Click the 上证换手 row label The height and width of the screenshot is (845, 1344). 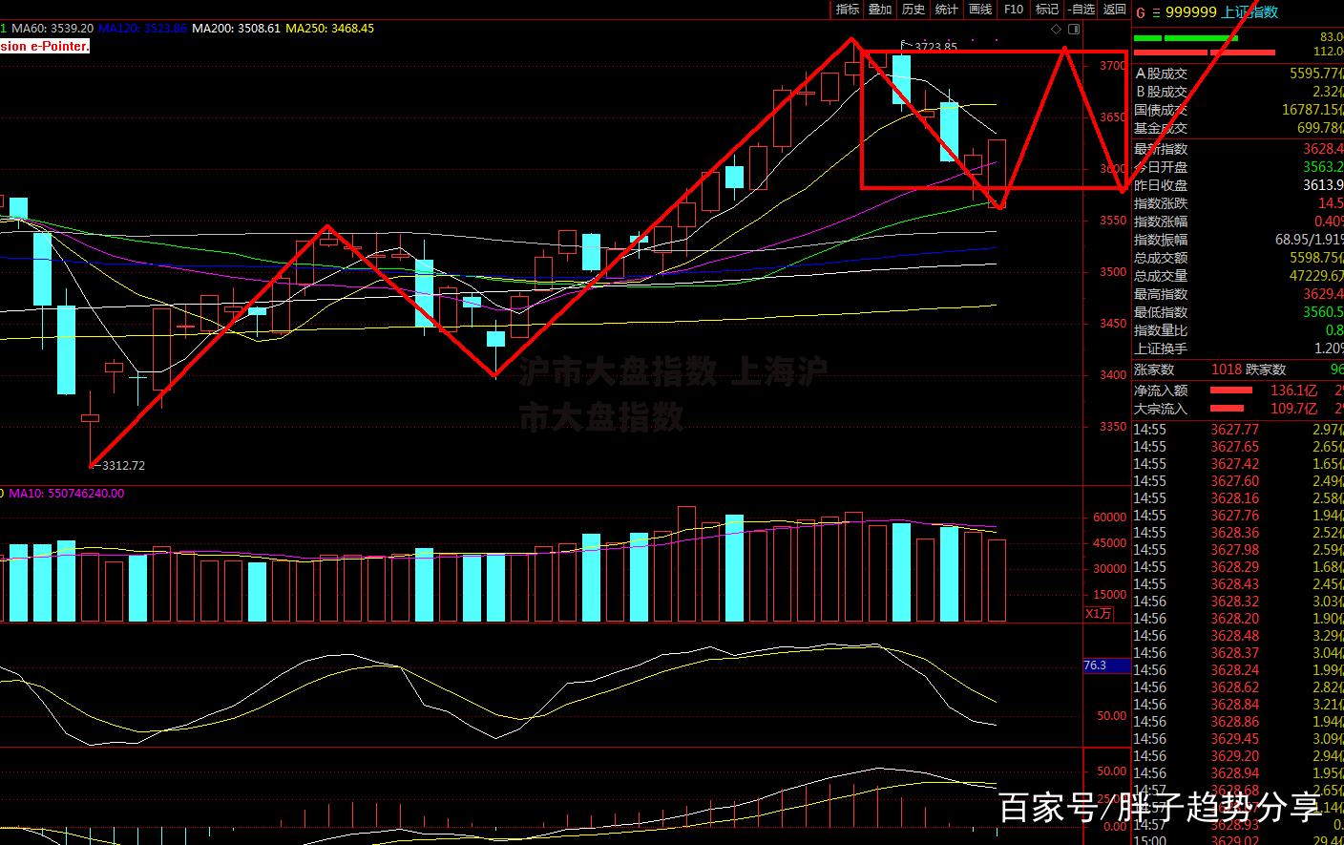[1161, 349]
